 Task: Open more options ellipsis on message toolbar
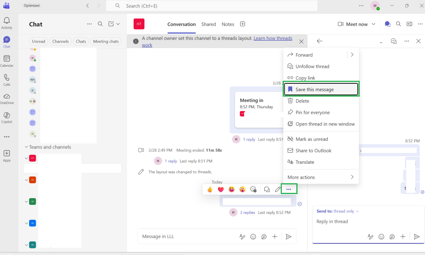pyautogui.click(x=289, y=189)
